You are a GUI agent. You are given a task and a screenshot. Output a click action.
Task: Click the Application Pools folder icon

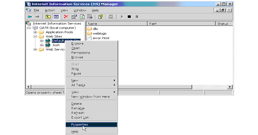point(41,32)
